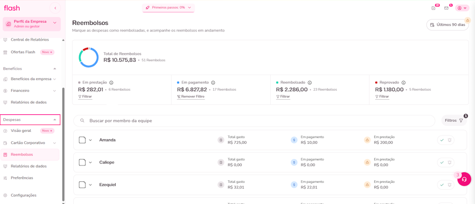Click Ezequiel's Em prestação warning icon
This screenshot has width=475, height=204.
[367, 184]
